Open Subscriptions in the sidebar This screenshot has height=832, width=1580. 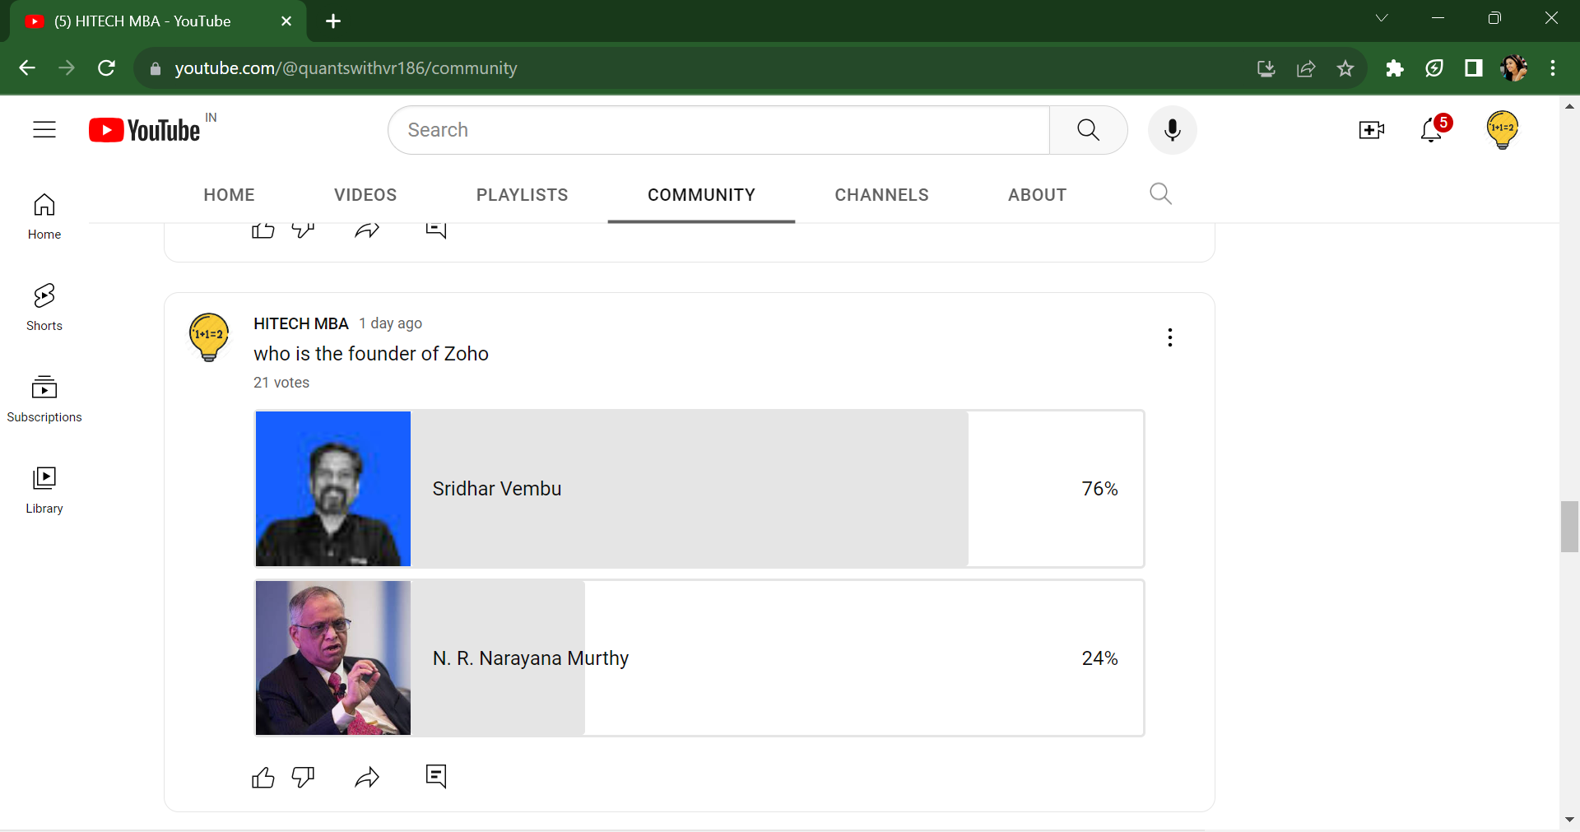click(44, 399)
